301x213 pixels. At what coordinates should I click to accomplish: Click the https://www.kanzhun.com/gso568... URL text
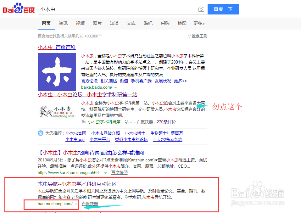pos(70,172)
